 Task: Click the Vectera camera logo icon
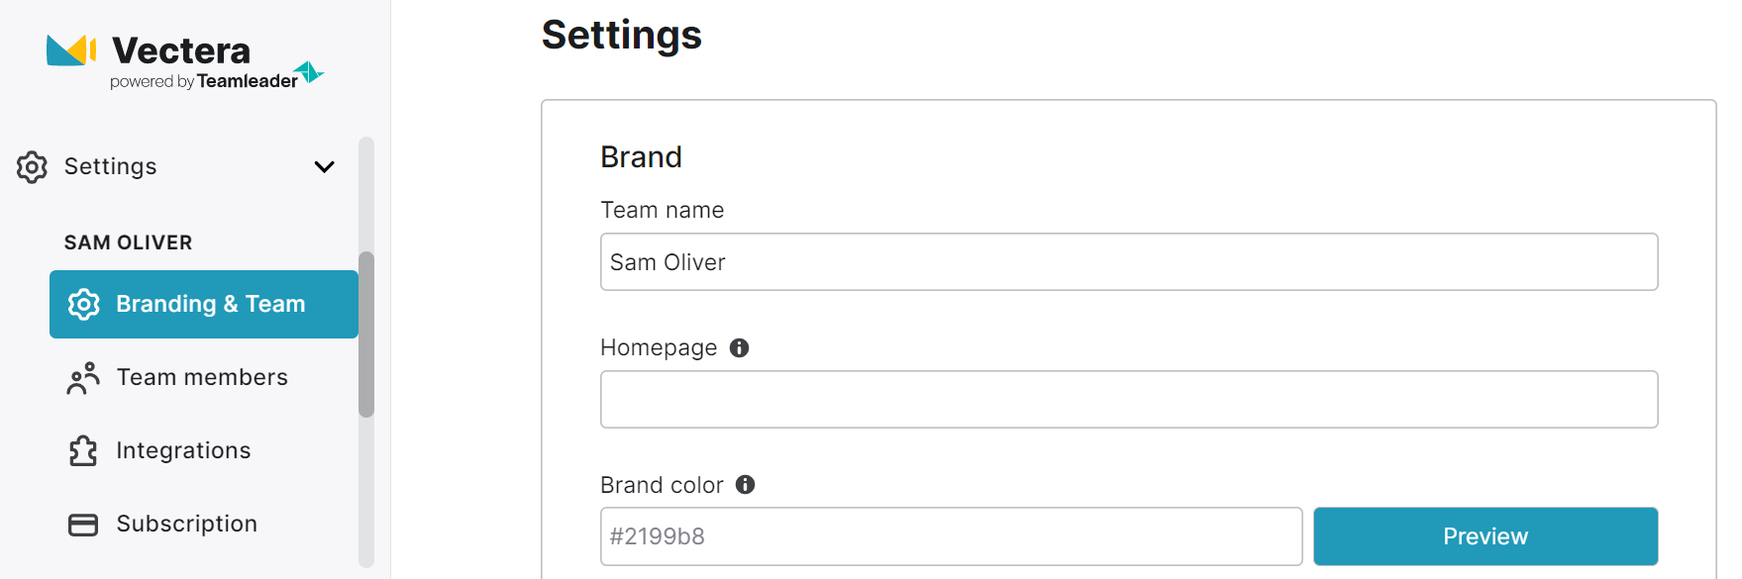[71, 50]
